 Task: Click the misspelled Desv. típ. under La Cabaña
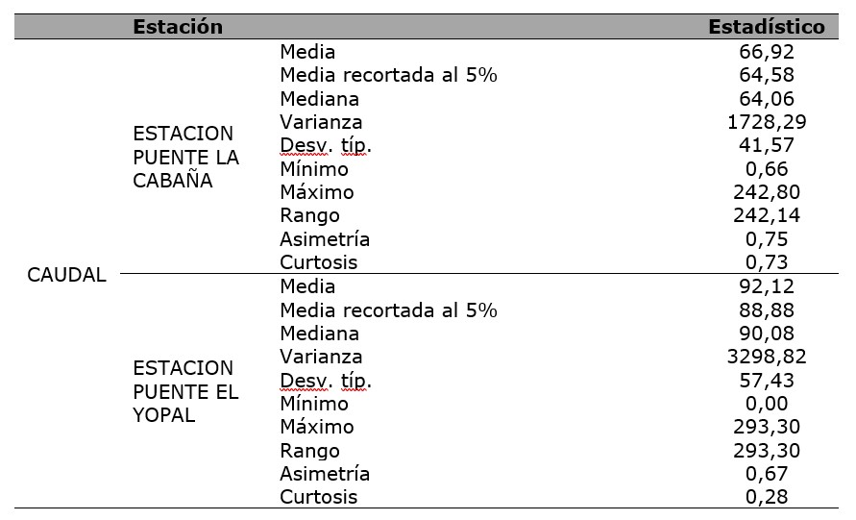point(326,146)
